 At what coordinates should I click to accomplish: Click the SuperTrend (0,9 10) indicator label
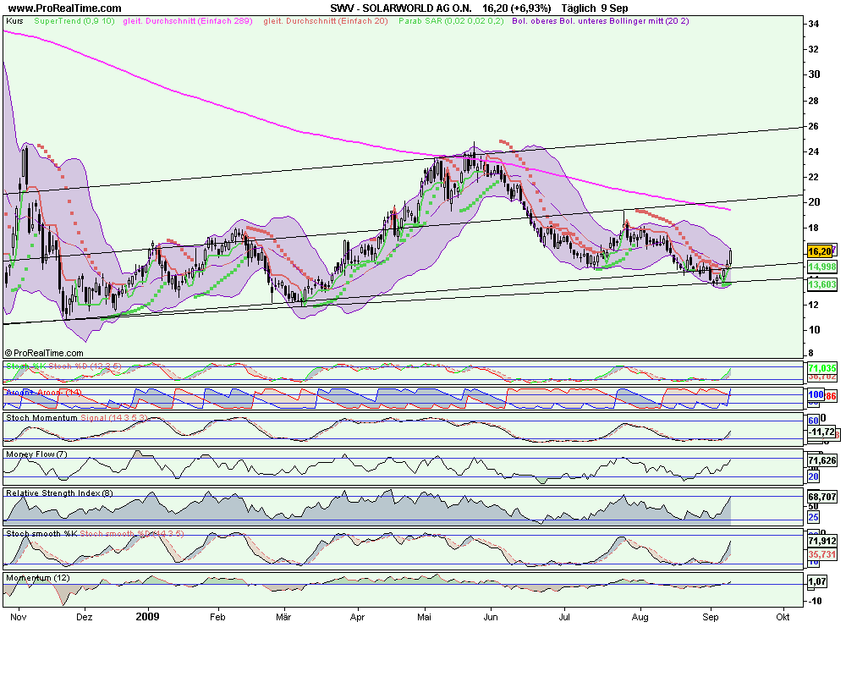click(74, 21)
